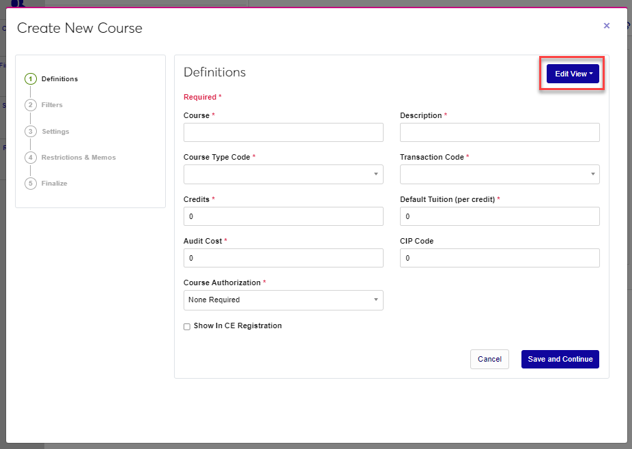Click the step 5 Finalize circle icon
The height and width of the screenshot is (449, 632).
(30, 184)
